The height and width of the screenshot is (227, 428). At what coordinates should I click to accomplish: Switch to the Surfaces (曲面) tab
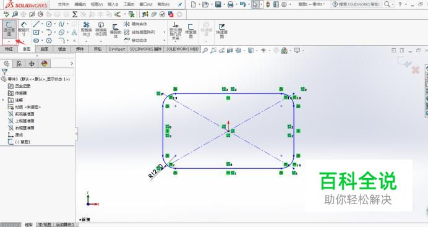click(44, 49)
